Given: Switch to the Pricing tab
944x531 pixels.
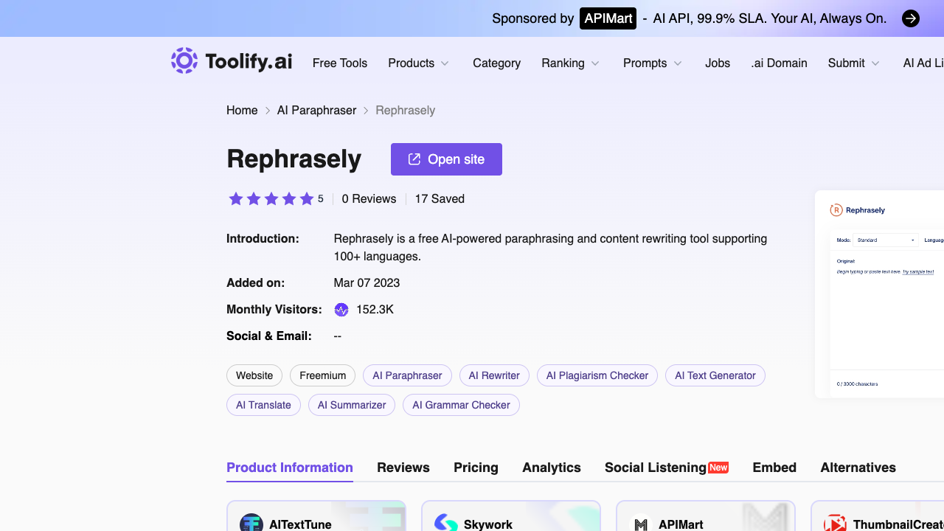Looking at the screenshot, I should coord(476,468).
